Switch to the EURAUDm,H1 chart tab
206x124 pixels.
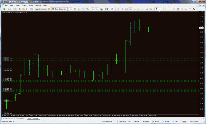pyautogui.click(x=8, y=118)
